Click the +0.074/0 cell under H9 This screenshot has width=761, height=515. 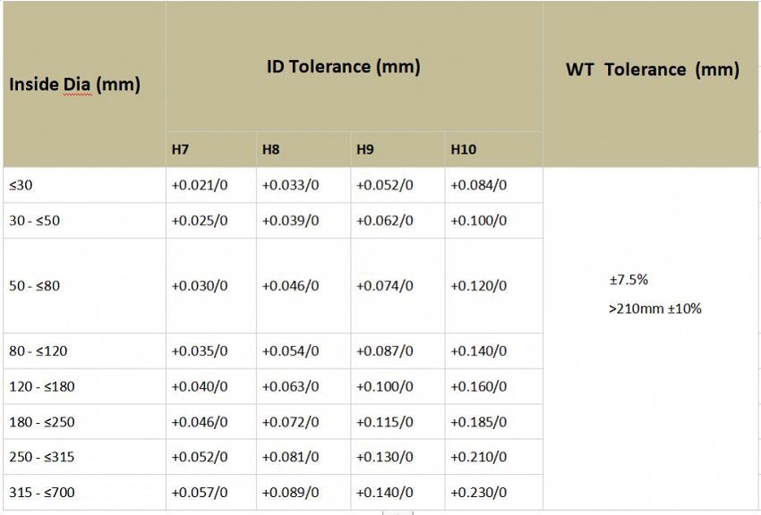(x=384, y=286)
